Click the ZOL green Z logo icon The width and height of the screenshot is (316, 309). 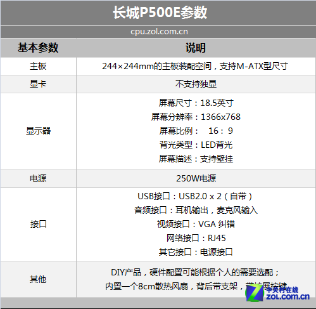coord(255,293)
